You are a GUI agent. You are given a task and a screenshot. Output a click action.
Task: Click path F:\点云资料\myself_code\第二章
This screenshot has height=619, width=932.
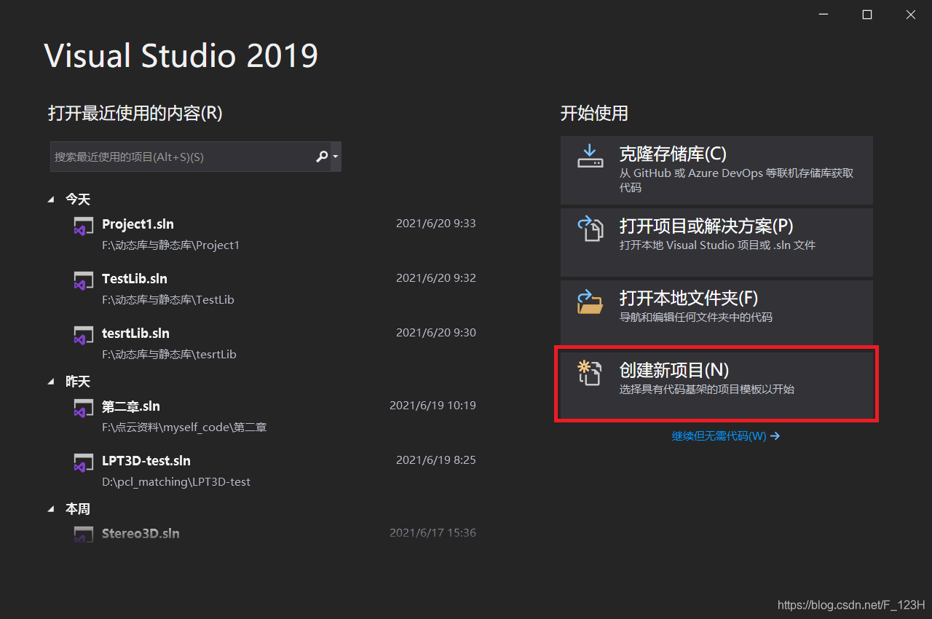184,427
